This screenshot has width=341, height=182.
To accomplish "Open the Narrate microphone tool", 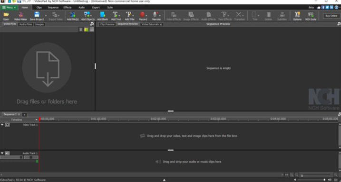I will [156, 16].
